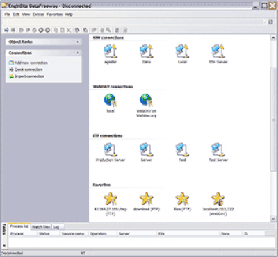Click the search magnifier toolbar icon

point(108,30)
